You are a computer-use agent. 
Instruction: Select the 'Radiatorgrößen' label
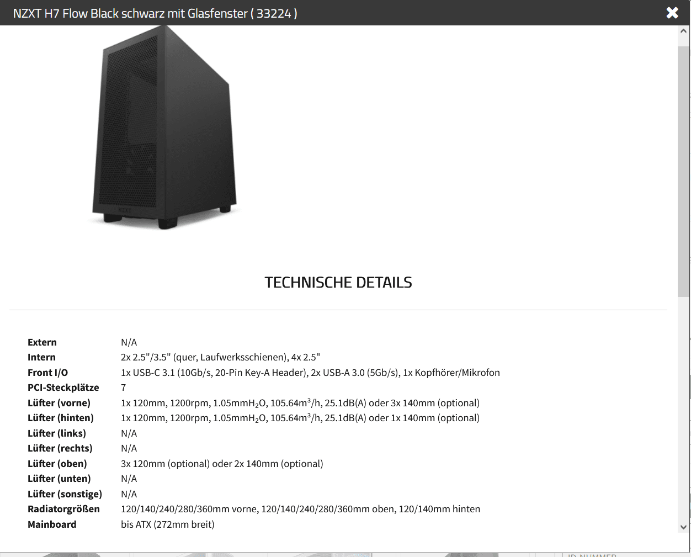[63, 509]
